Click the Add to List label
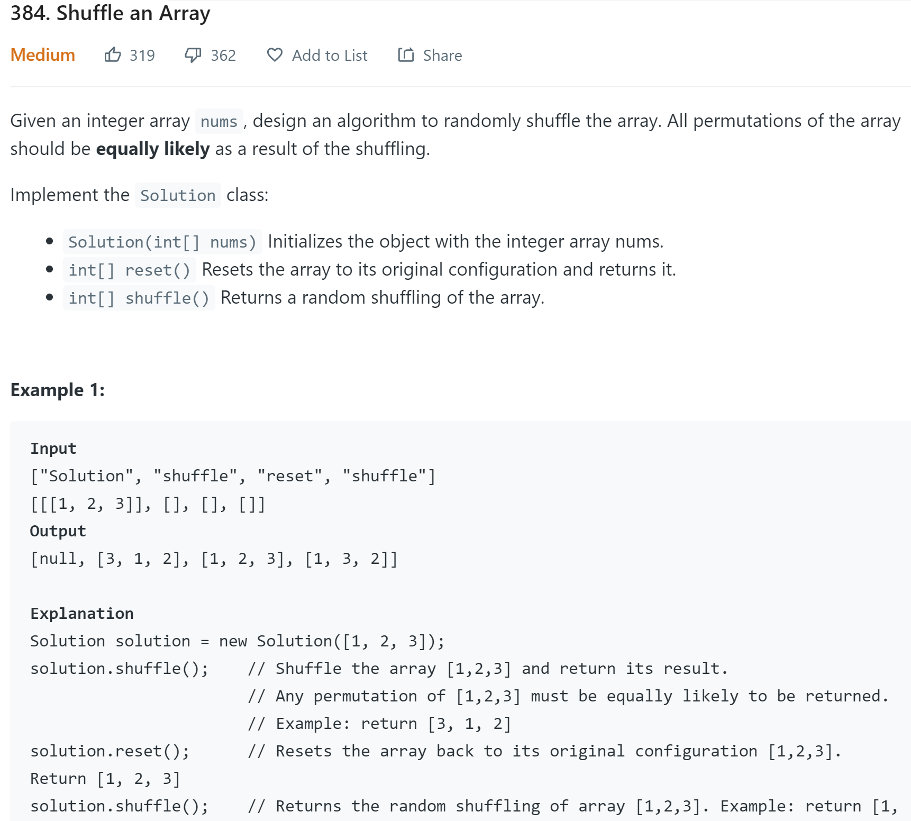911x821 pixels. point(330,55)
